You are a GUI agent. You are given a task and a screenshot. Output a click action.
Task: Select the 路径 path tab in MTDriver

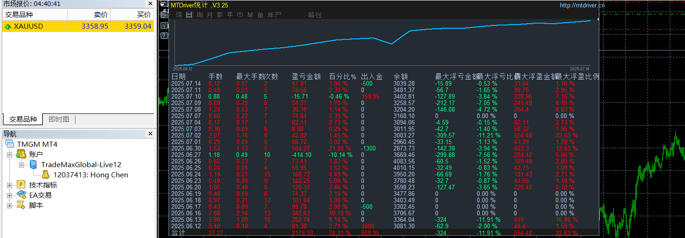[315, 15]
